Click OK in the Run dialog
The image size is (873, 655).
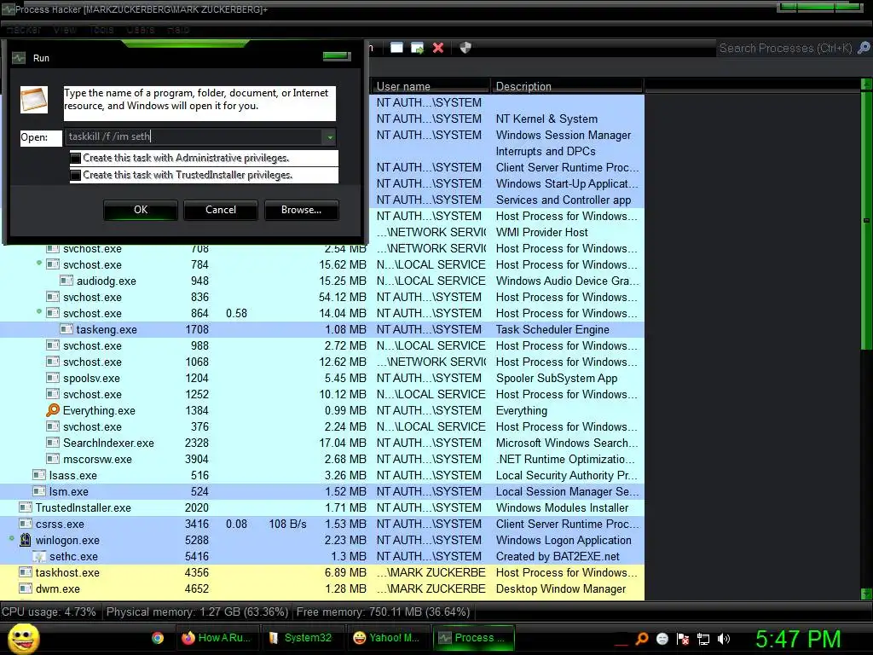(141, 210)
